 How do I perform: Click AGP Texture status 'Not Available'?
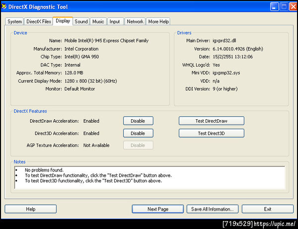[96, 145]
